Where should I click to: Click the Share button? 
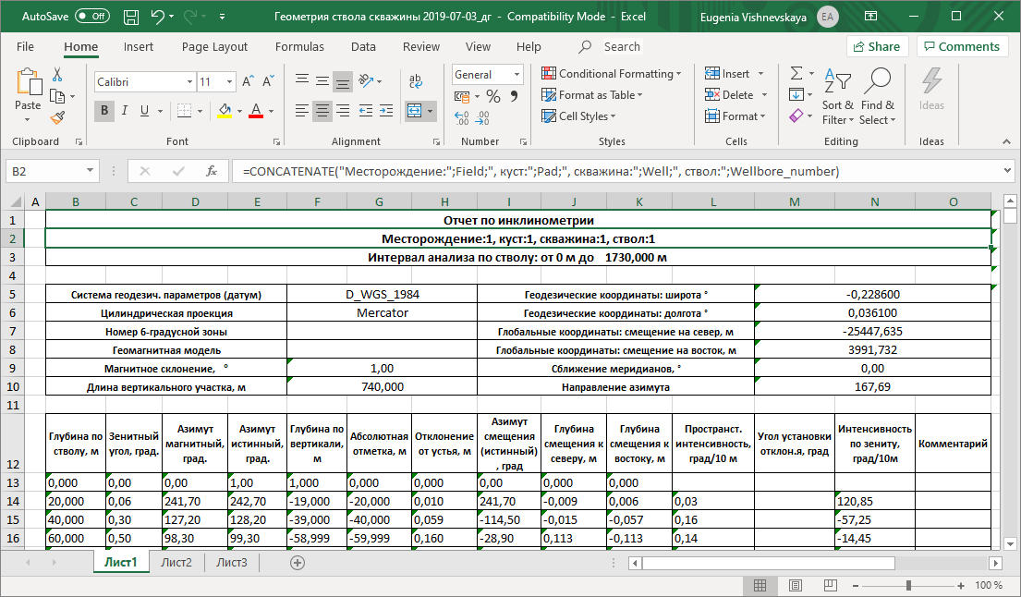coord(876,47)
